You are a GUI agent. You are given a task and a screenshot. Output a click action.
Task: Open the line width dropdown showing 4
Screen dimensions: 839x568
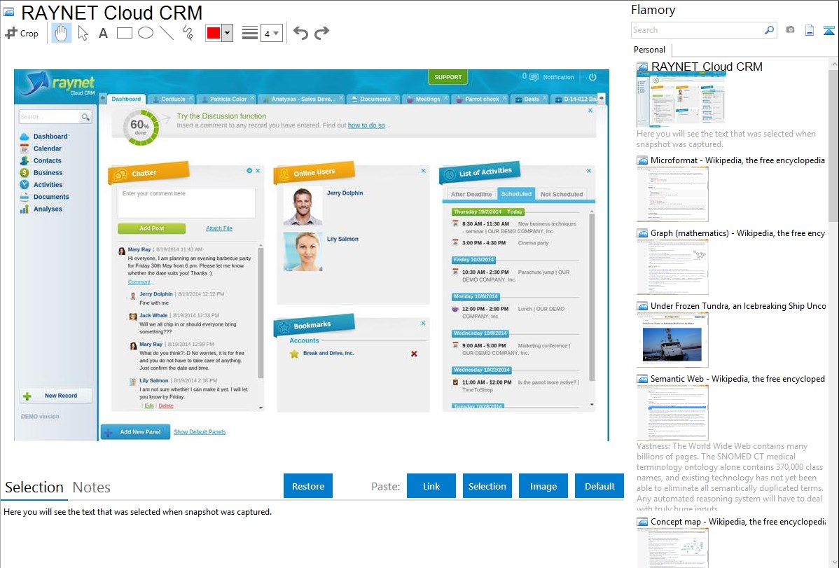pos(271,33)
